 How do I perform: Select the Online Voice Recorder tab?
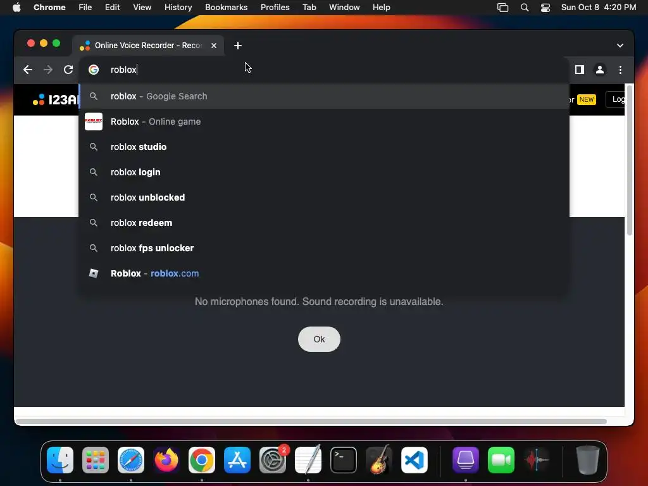(x=148, y=46)
